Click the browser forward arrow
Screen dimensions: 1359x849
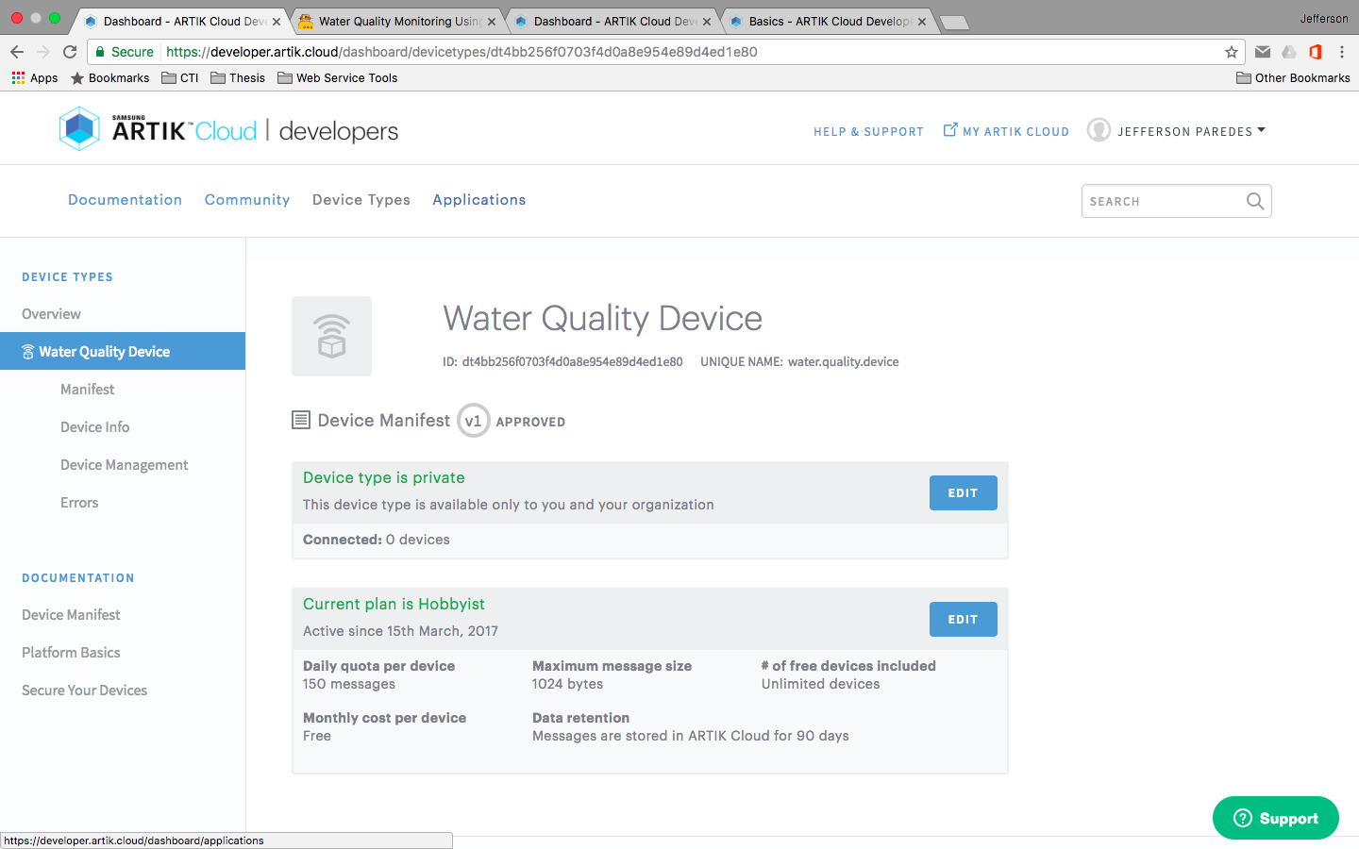[43, 52]
